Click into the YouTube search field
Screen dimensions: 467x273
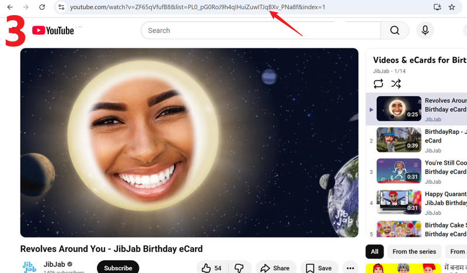click(x=260, y=30)
